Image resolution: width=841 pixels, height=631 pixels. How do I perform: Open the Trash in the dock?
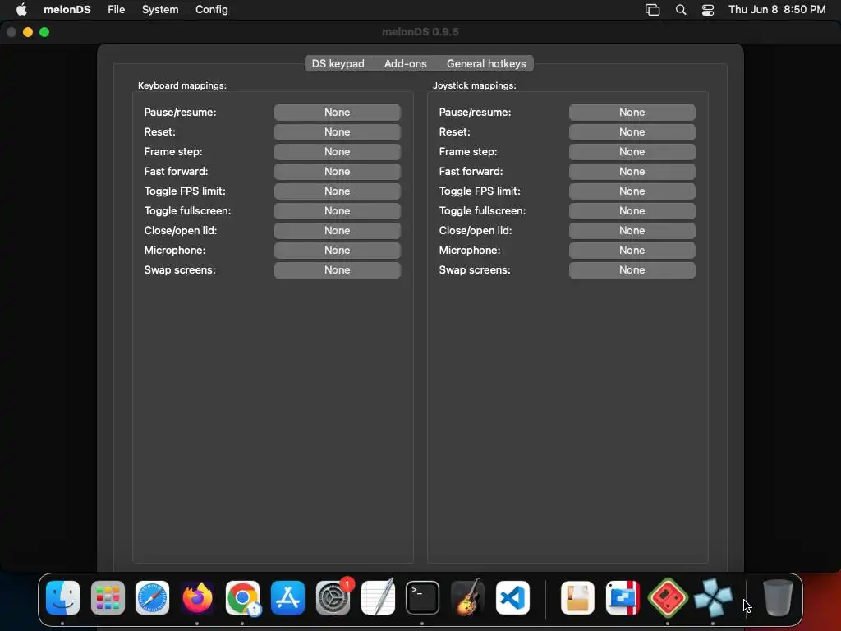(778, 597)
